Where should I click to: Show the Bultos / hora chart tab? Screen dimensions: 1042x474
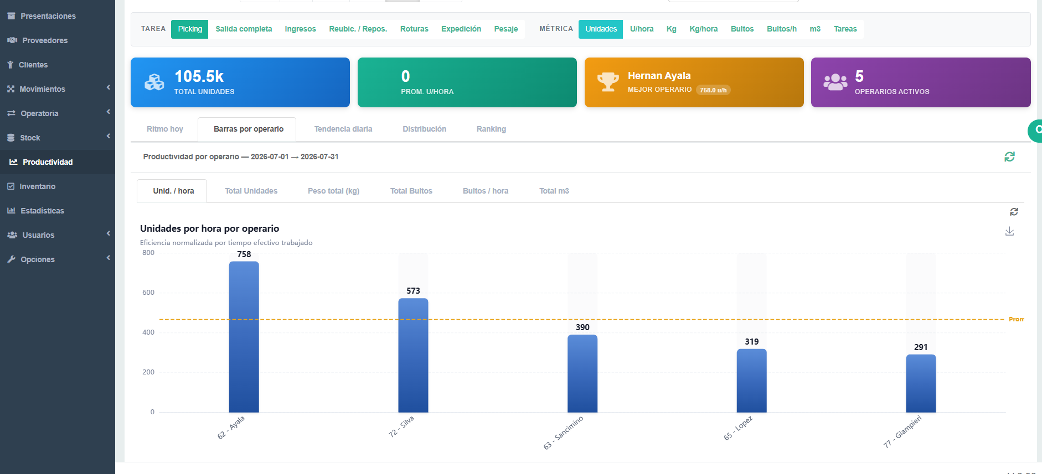click(486, 191)
